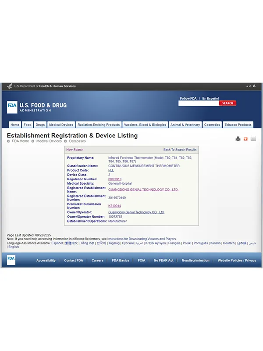Screen dimensions: 263x351
Task: Click the email envelope icon
Action: pos(253,139)
